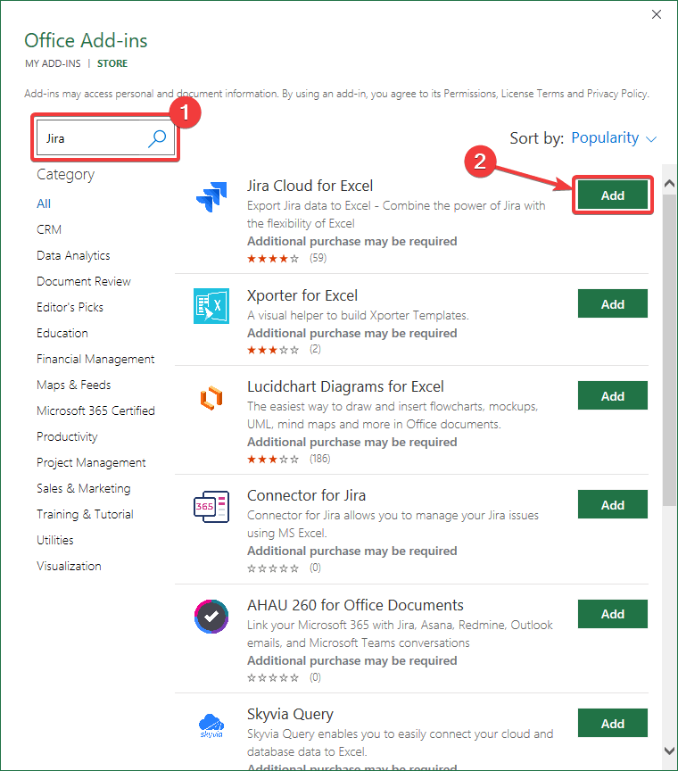Screen dimensions: 678x771
Task: Click 'Link your Microsoft 365 with Jira' description
Action: tap(400, 634)
